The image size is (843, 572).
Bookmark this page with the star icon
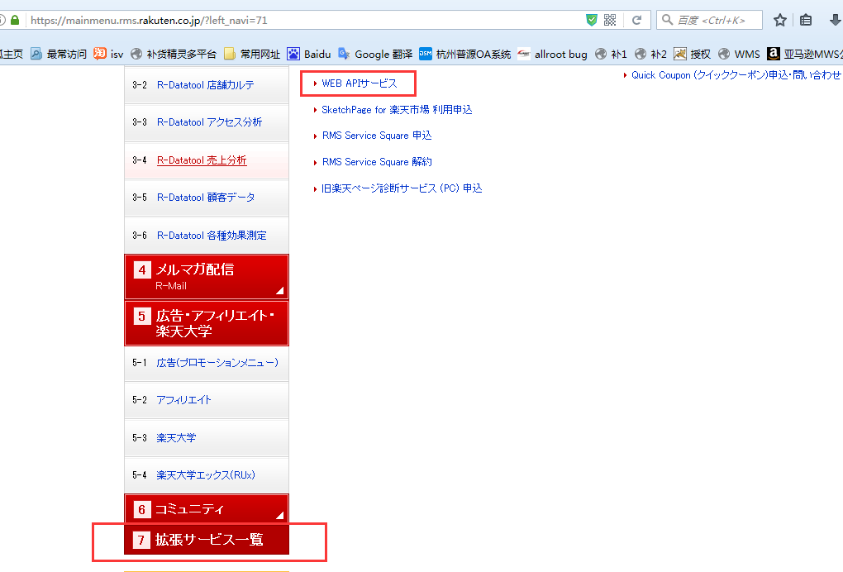780,21
